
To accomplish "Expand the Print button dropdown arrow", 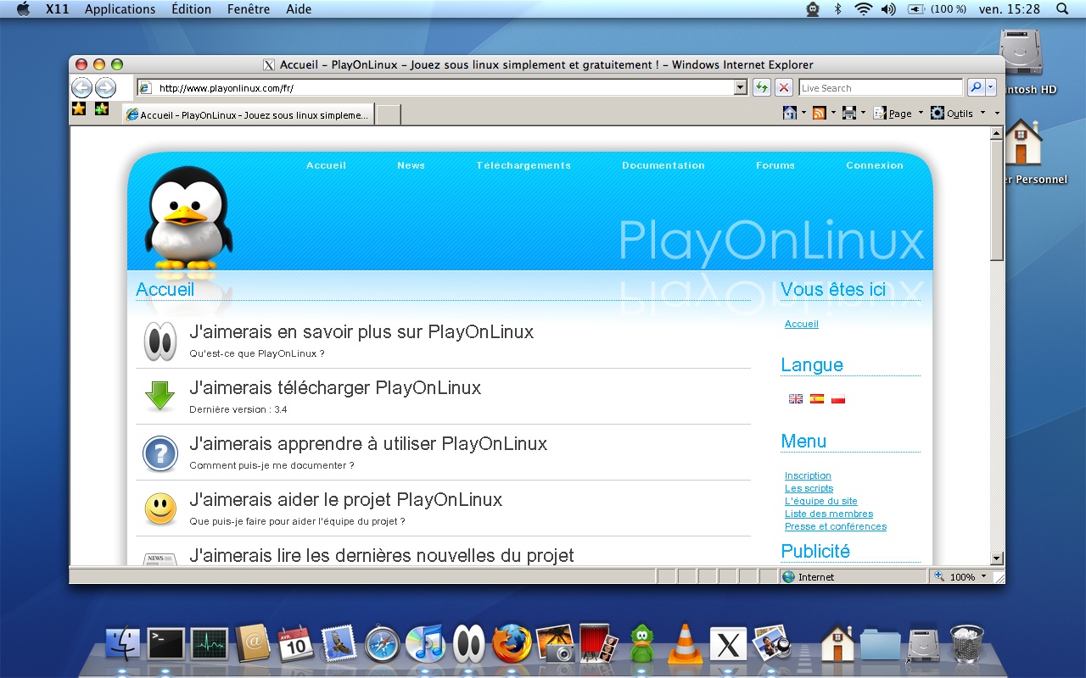I will coord(863,113).
